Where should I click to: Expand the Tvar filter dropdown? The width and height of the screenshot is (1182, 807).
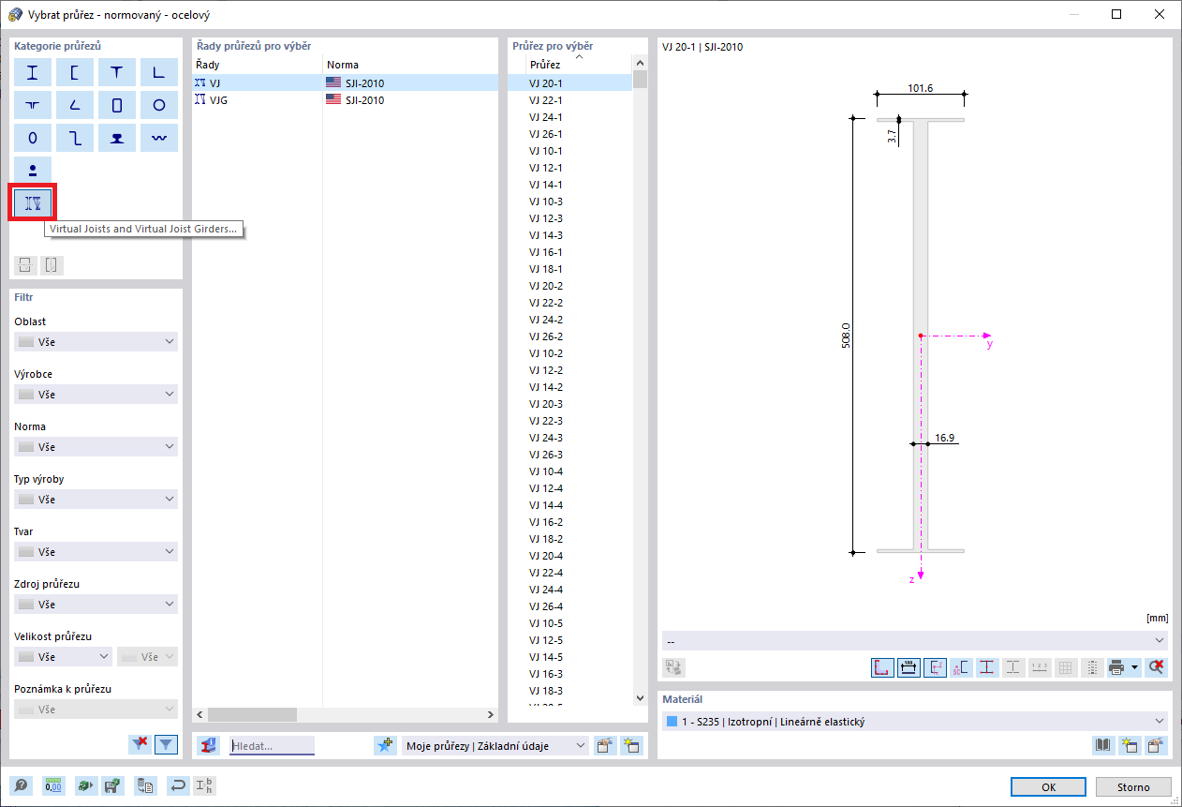click(96, 552)
